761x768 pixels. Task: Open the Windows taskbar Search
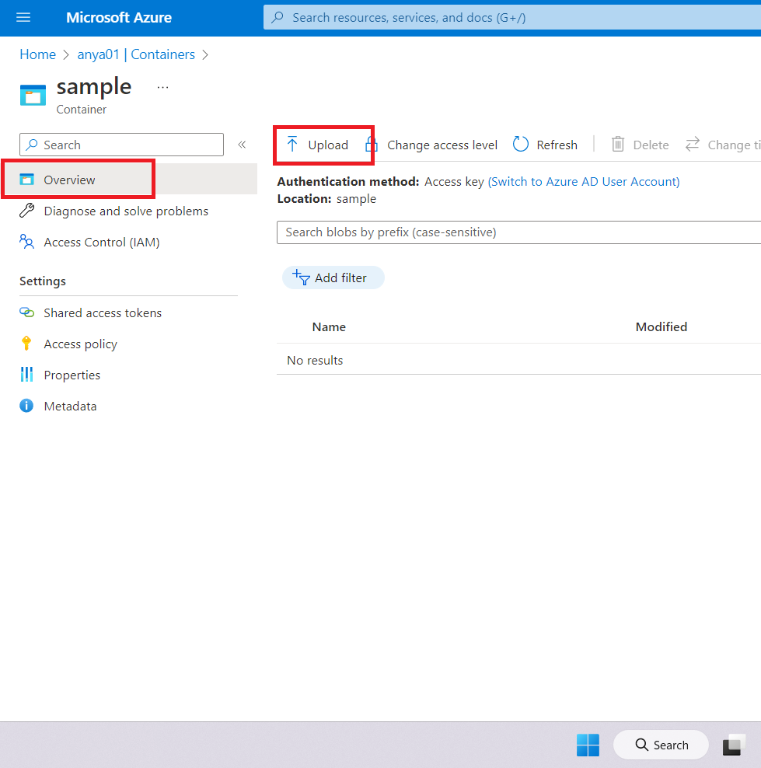(x=661, y=745)
